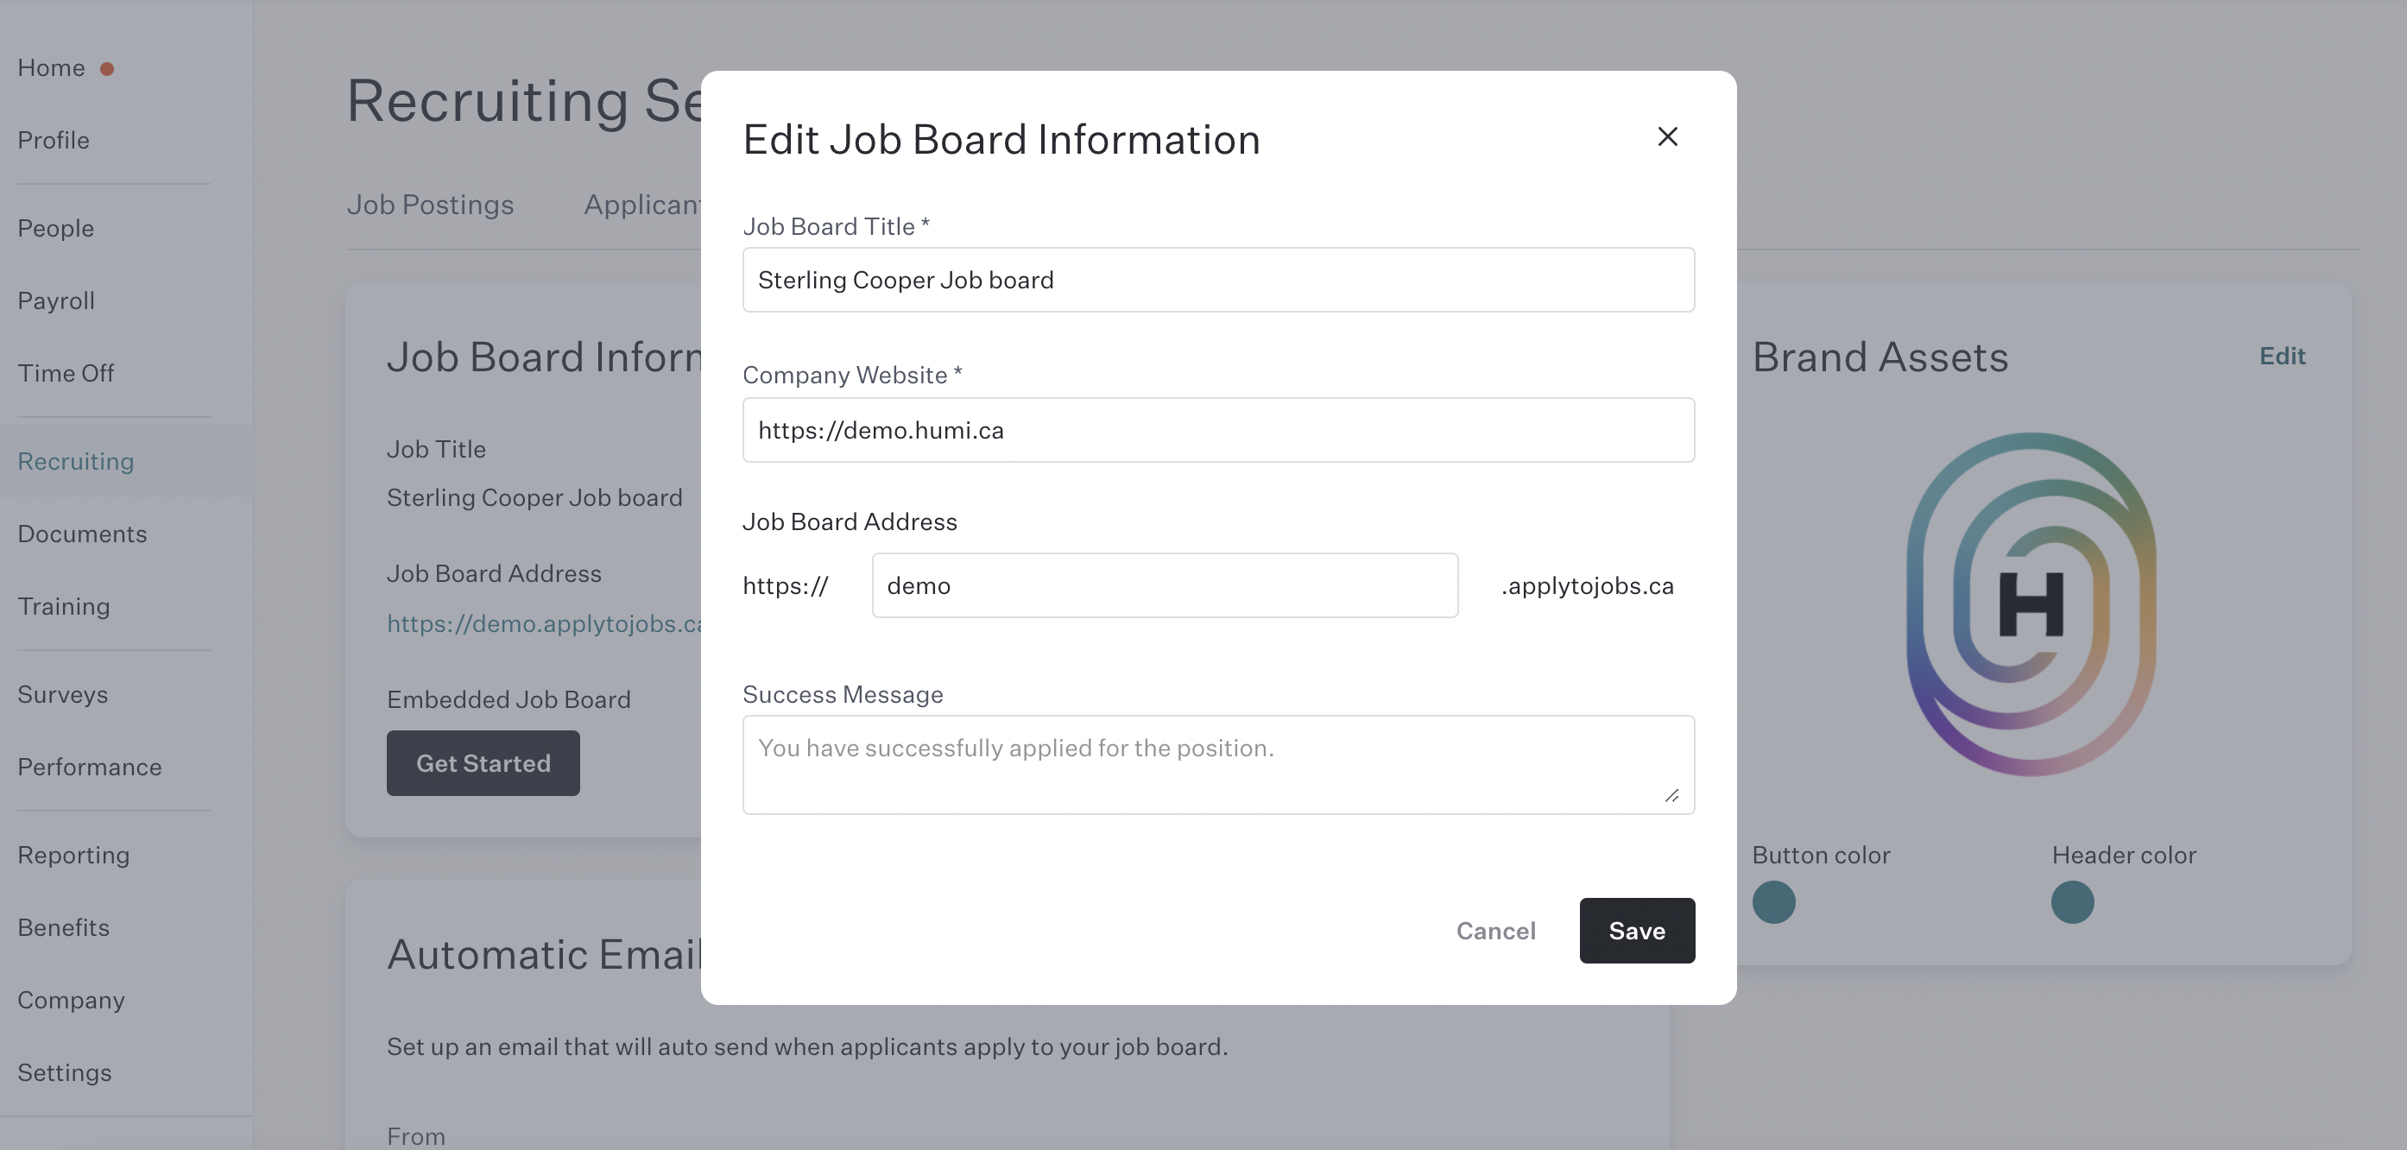Edit the Brand Assets

click(2282, 356)
